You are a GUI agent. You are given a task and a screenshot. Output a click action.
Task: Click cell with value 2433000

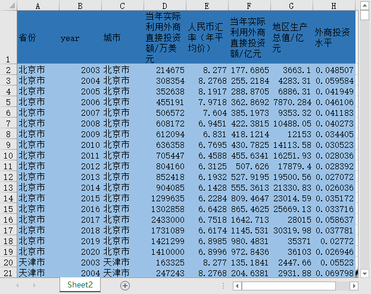(165, 220)
